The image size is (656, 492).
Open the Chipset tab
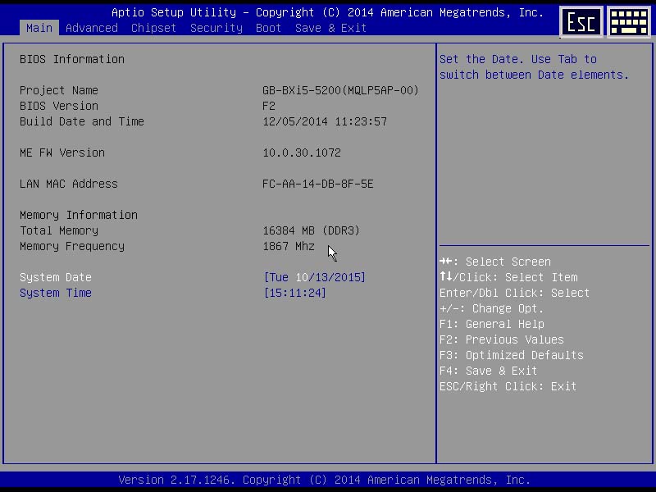point(153,28)
